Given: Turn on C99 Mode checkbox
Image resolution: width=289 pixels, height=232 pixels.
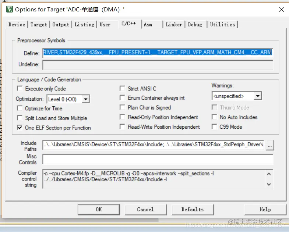Looking at the screenshot, I should 214,127.
